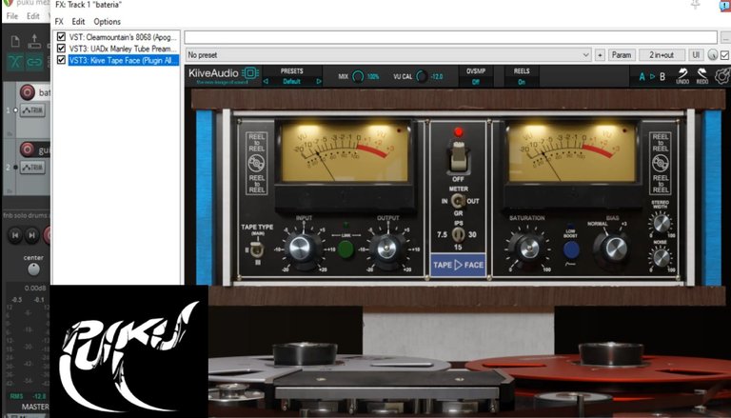Click the plus button beside preset dropdown

(600, 55)
